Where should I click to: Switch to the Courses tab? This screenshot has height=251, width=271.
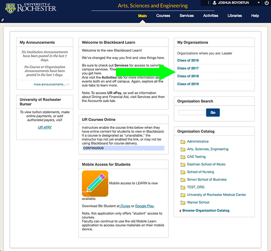click(x=163, y=15)
